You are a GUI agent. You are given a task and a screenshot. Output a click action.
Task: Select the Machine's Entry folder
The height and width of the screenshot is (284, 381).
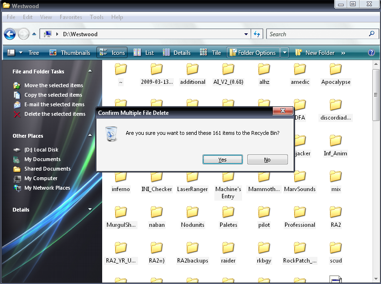pos(228,185)
